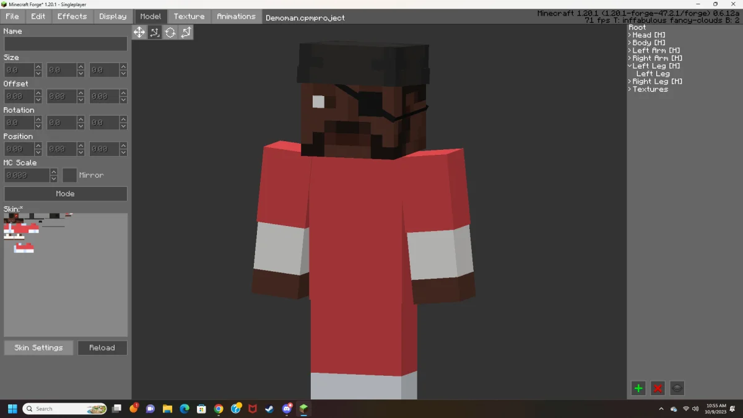Open the OneDrive tray icon
The width and height of the screenshot is (743, 418).
pos(674,409)
